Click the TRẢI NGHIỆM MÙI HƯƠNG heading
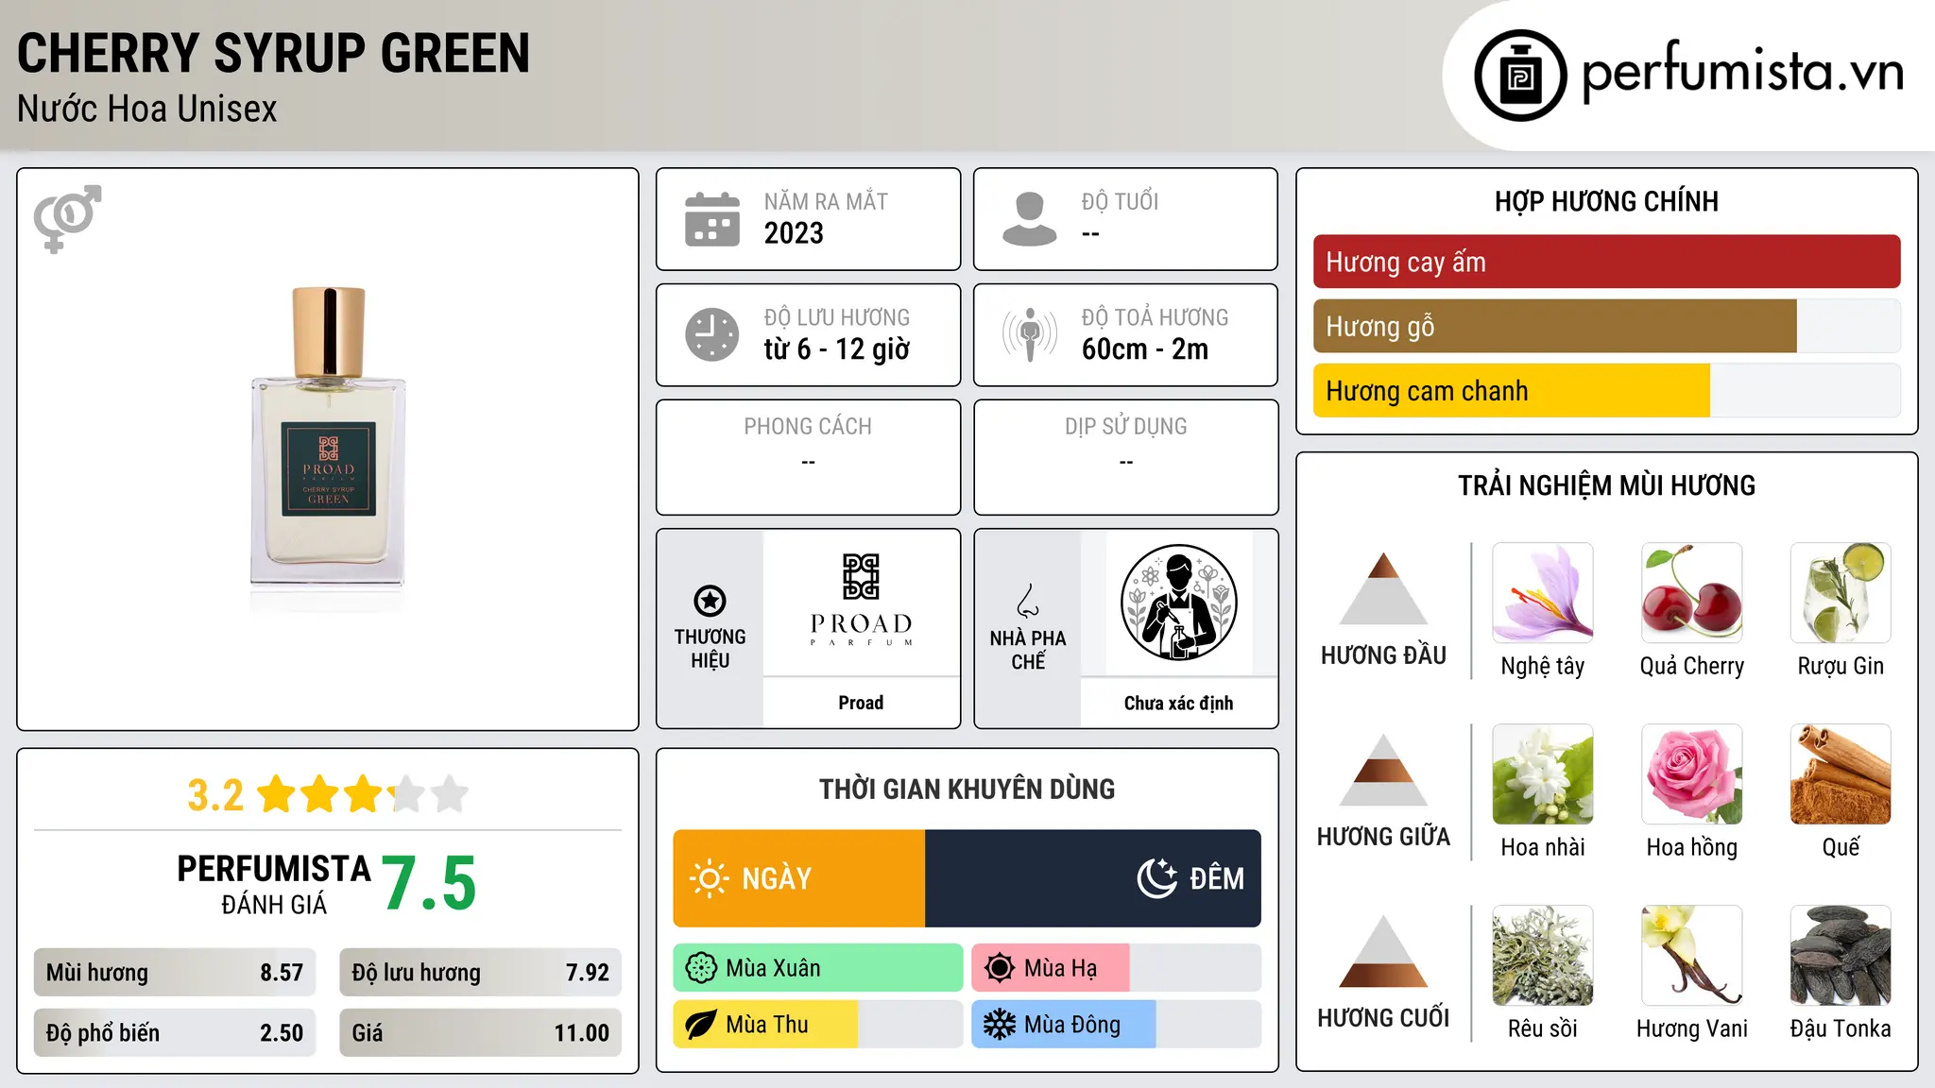Image resolution: width=1935 pixels, height=1088 pixels. 1606,485
